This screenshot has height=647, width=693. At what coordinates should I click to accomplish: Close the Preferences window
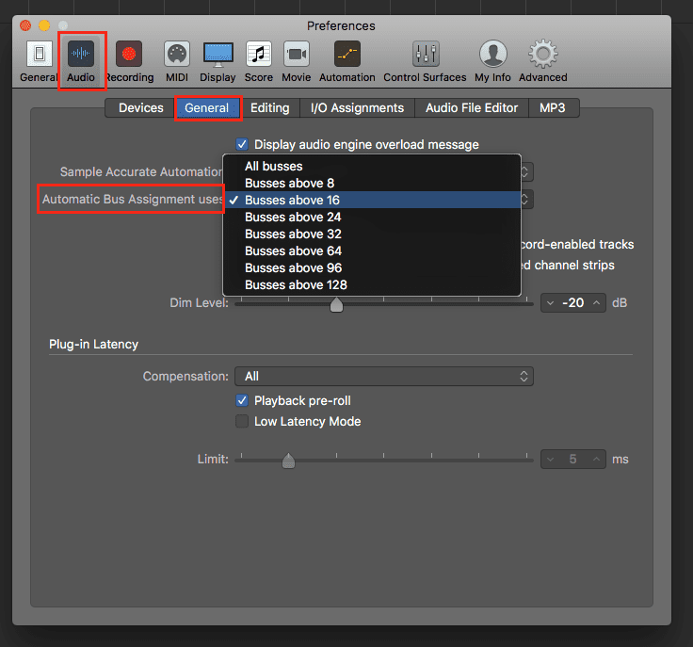[x=25, y=25]
